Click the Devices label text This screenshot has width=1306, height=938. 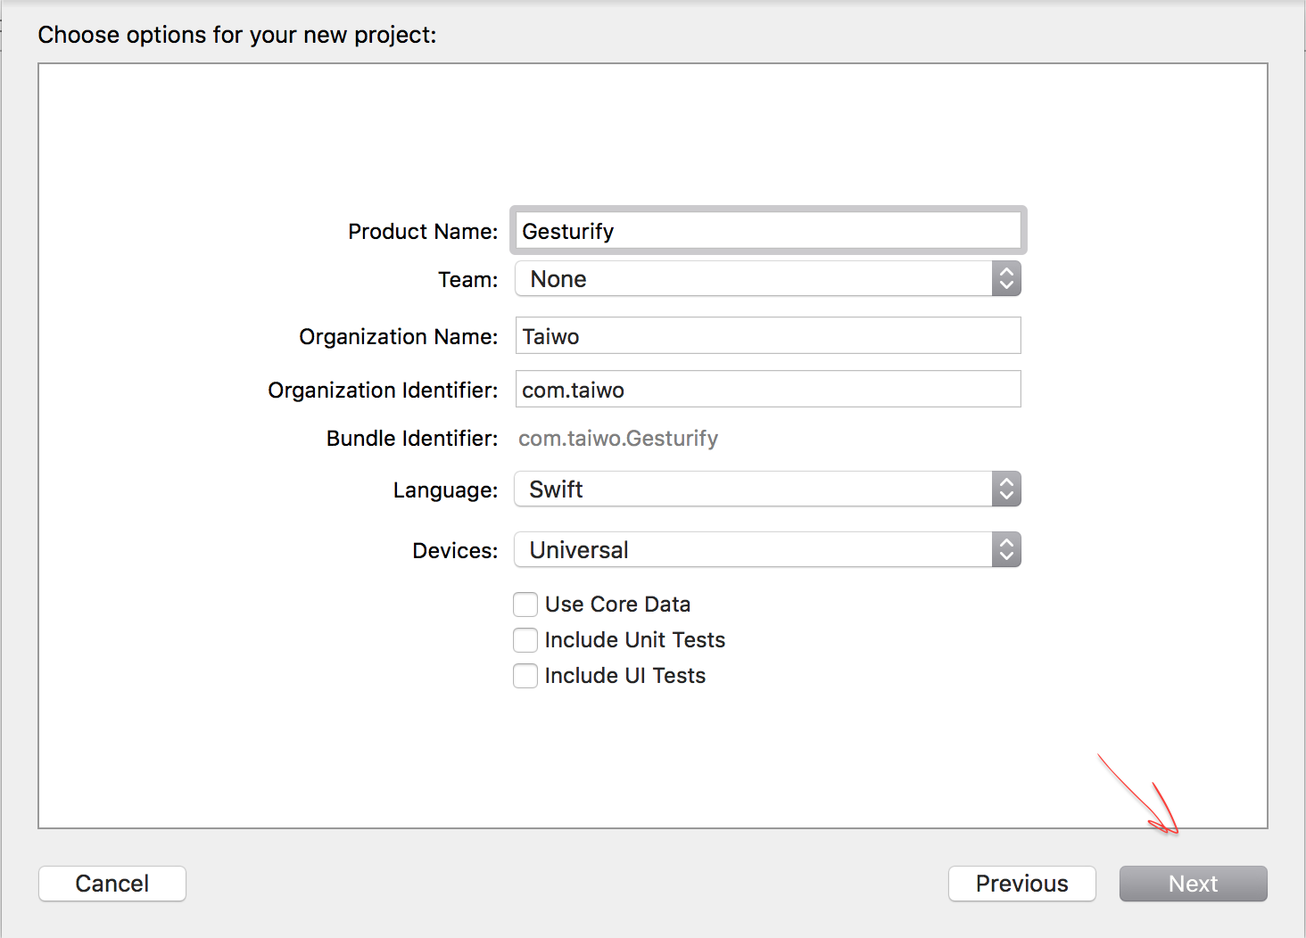455,551
